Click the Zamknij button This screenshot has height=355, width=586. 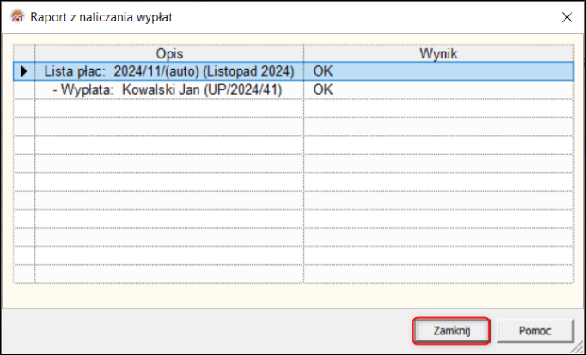click(x=451, y=331)
